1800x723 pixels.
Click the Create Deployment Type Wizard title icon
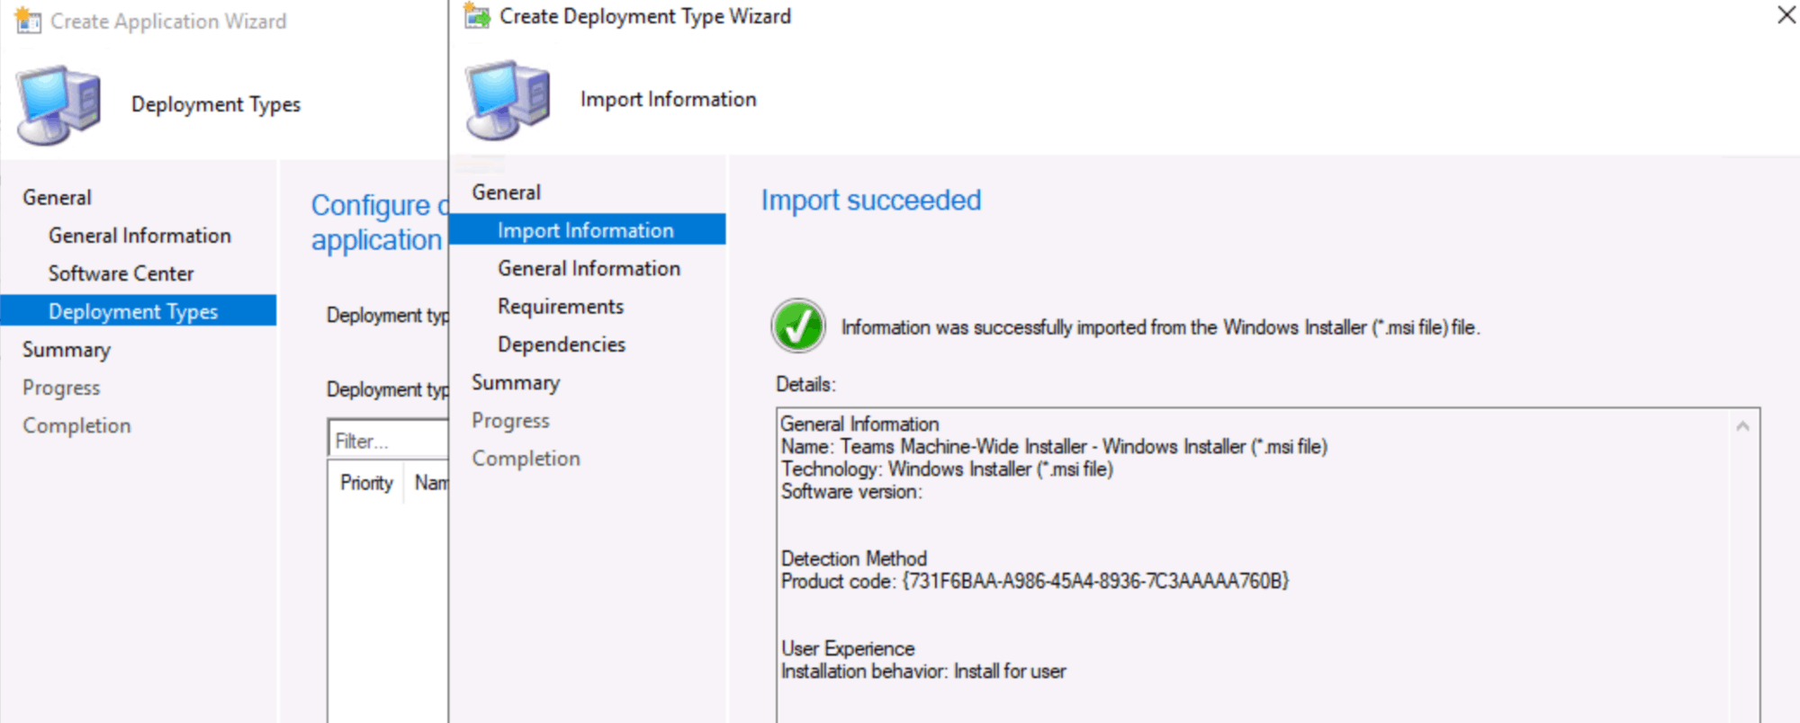point(477,16)
